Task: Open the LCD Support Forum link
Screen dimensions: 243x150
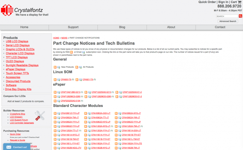Action: coord(19,120)
